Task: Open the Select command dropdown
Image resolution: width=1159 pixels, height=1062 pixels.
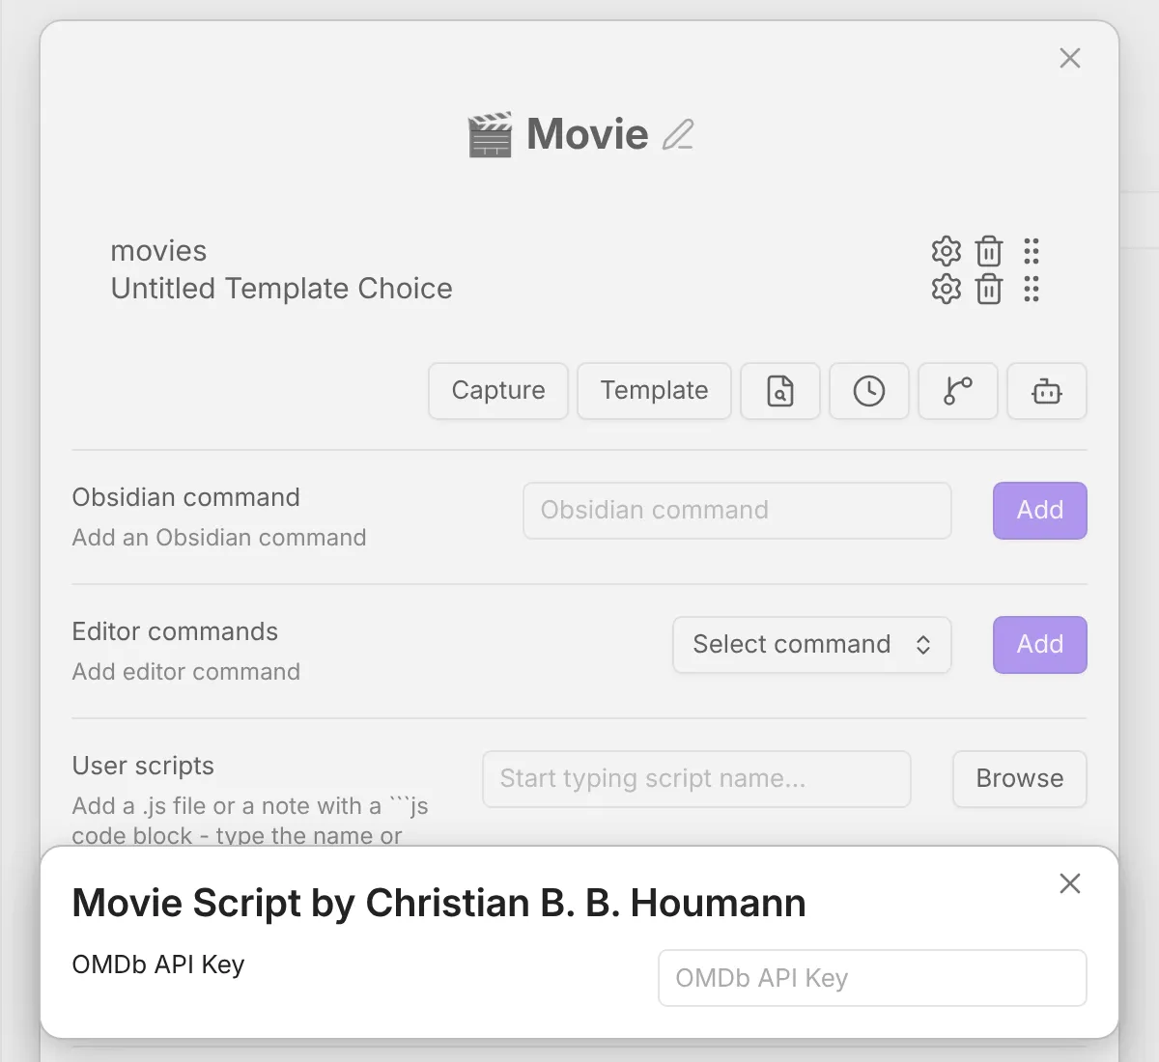Action: [x=812, y=645]
